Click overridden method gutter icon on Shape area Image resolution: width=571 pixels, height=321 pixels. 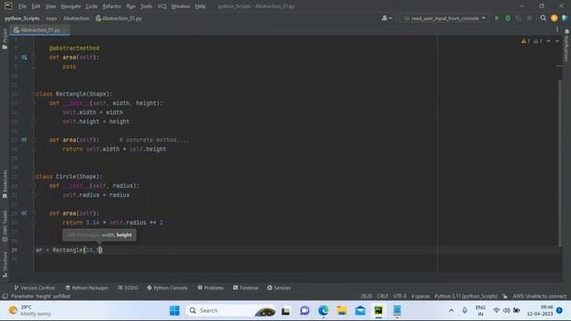pyautogui.click(x=24, y=57)
